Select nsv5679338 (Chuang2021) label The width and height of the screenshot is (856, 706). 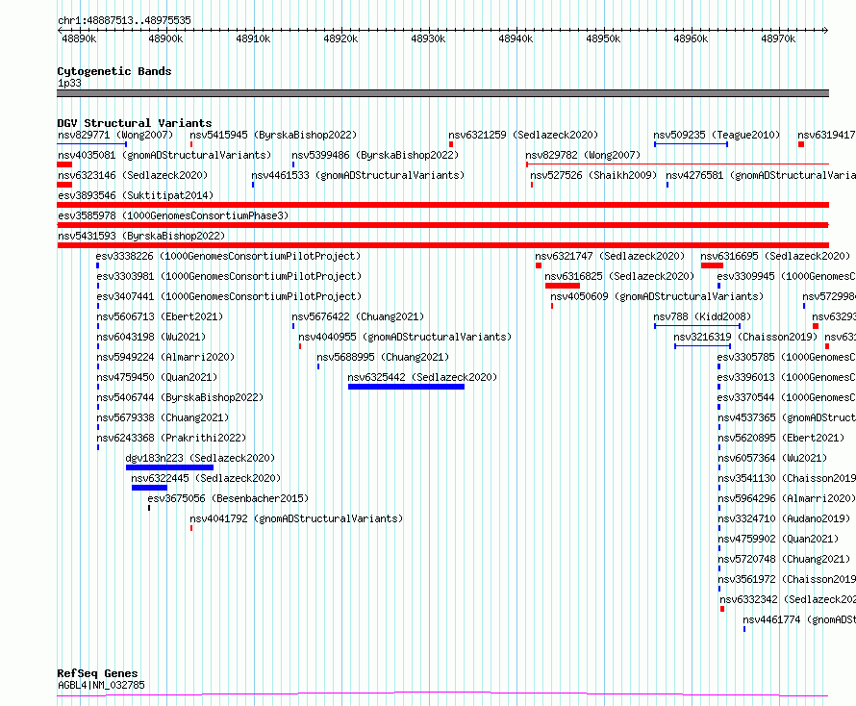click(163, 417)
